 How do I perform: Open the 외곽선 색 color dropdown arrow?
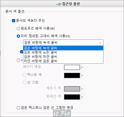point(82,97)
